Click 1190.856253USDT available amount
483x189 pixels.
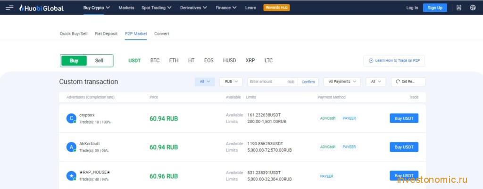265,143
